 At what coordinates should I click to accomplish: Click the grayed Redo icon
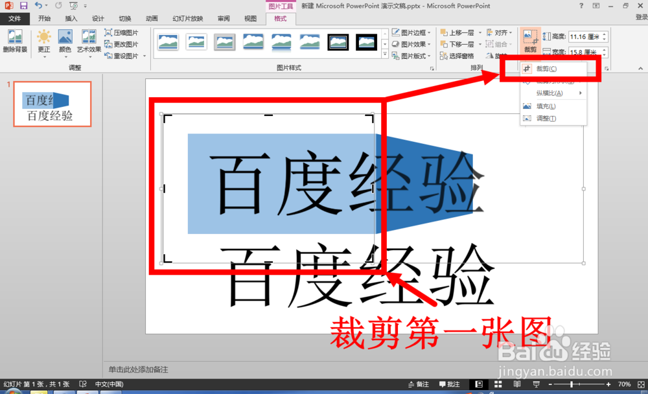tap(58, 5)
